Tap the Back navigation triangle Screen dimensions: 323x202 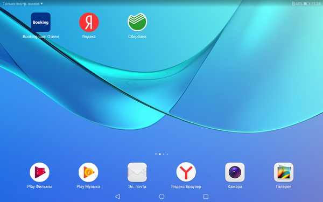tap(117, 197)
